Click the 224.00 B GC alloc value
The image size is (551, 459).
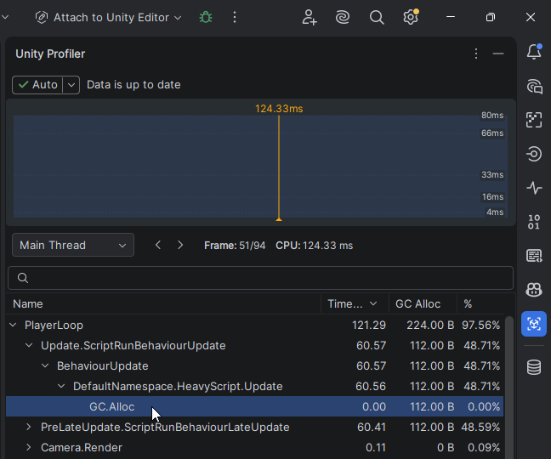[x=430, y=326]
